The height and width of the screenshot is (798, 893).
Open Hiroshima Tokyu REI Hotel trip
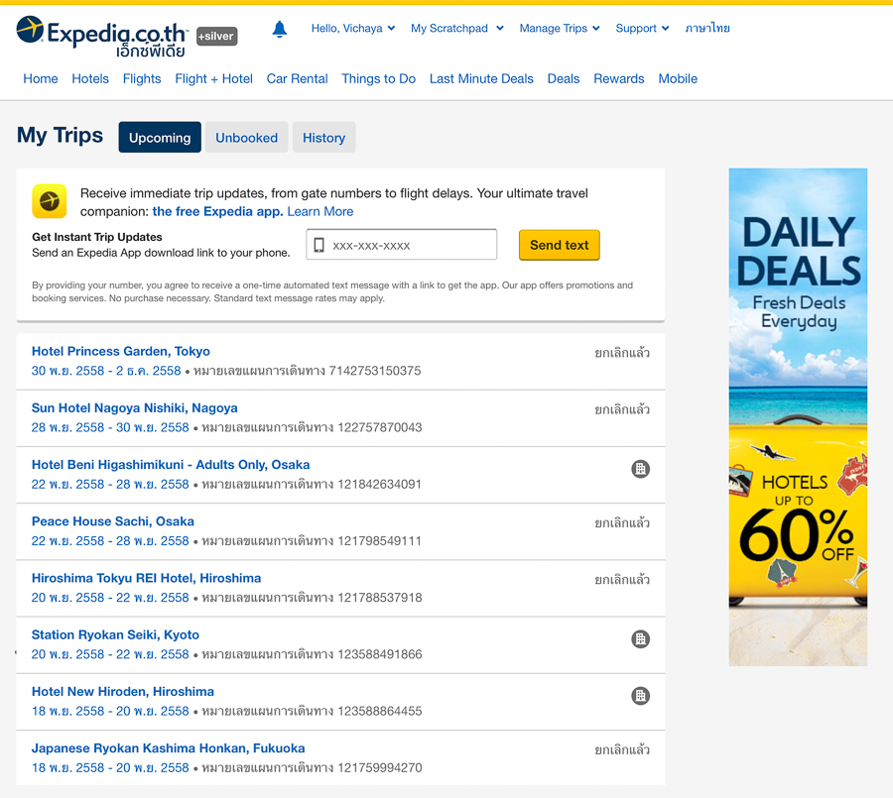click(x=147, y=578)
